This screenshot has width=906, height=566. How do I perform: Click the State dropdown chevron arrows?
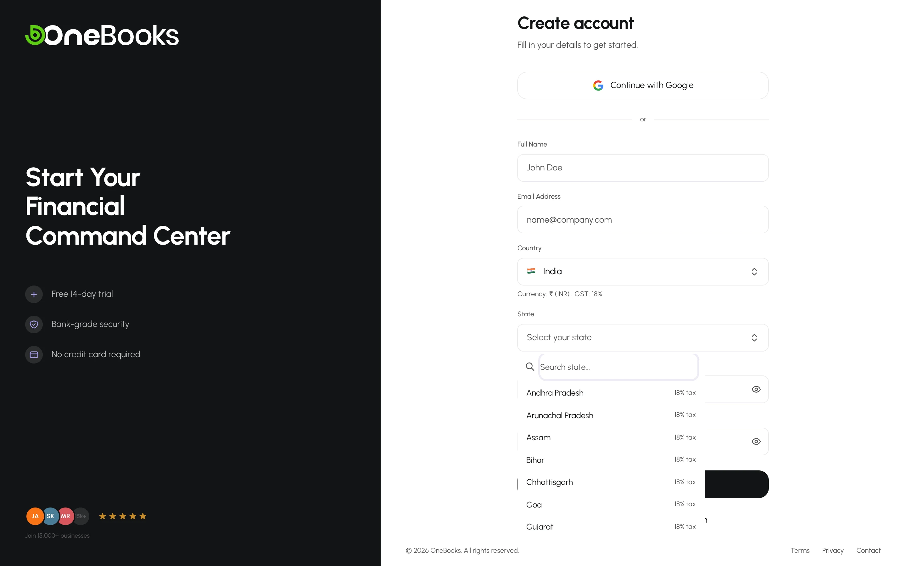(x=754, y=338)
